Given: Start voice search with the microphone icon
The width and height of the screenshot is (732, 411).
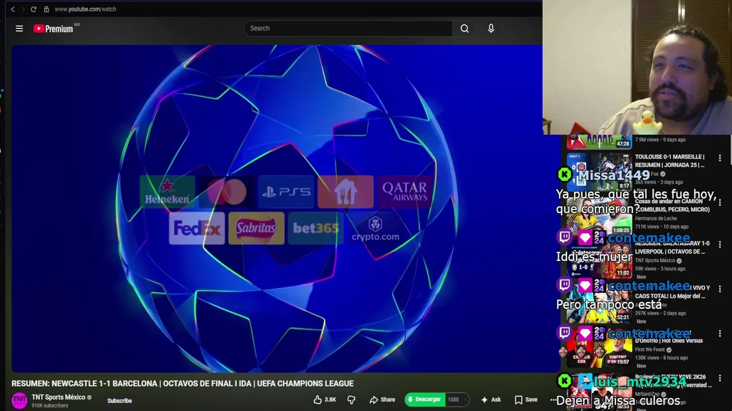Looking at the screenshot, I should (x=491, y=28).
